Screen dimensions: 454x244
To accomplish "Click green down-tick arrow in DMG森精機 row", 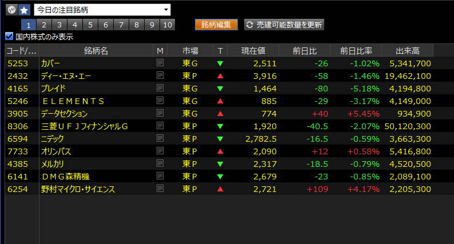I will click(220, 177).
